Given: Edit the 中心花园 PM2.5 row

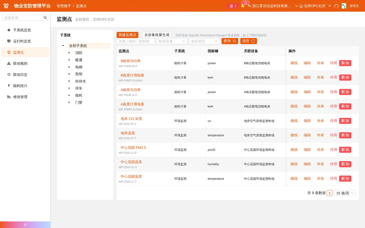Looking at the screenshot, I should pyautogui.click(x=307, y=150).
